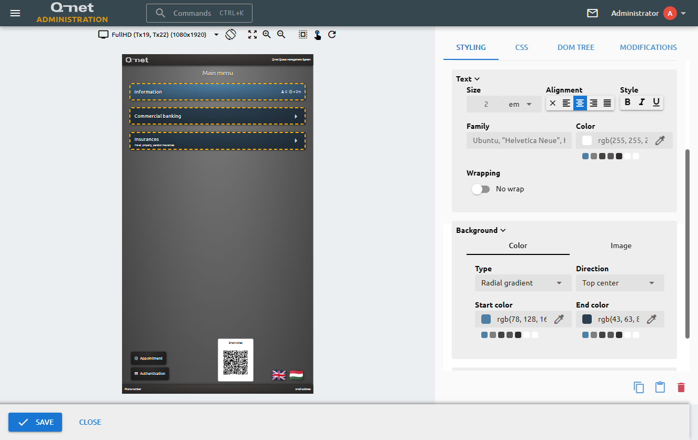
Task: Click the search magnifier in Commands
Action: click(161, 13)
